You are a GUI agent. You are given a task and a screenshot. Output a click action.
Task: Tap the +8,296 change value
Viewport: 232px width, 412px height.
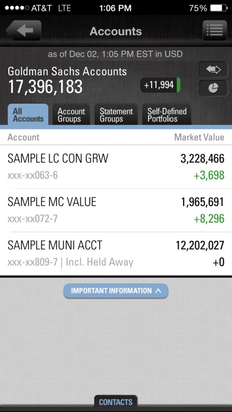pos(209,219)
